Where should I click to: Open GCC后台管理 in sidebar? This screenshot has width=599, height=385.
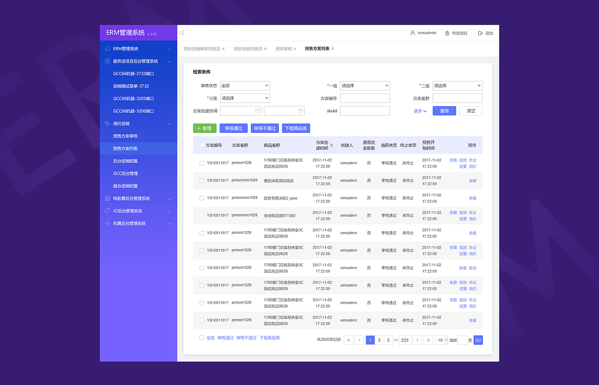pos(125,174)
